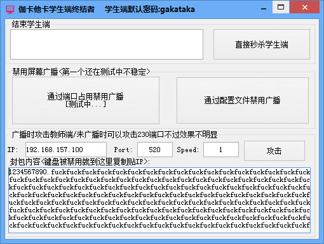Image resolution: width=324 pixels, height=244 pixels.
Task: Click the window title text with gakataka
Action: pyautogui.click(x=107, y=10)
